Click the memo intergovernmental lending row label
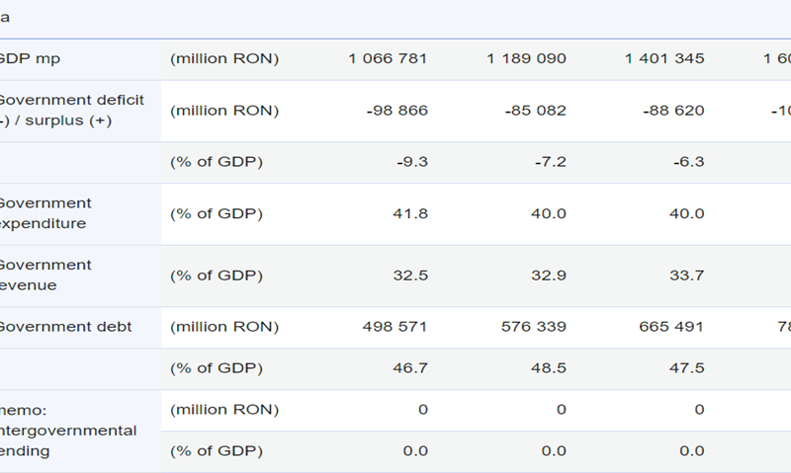 pyautogui.click(x=65, y=431)
